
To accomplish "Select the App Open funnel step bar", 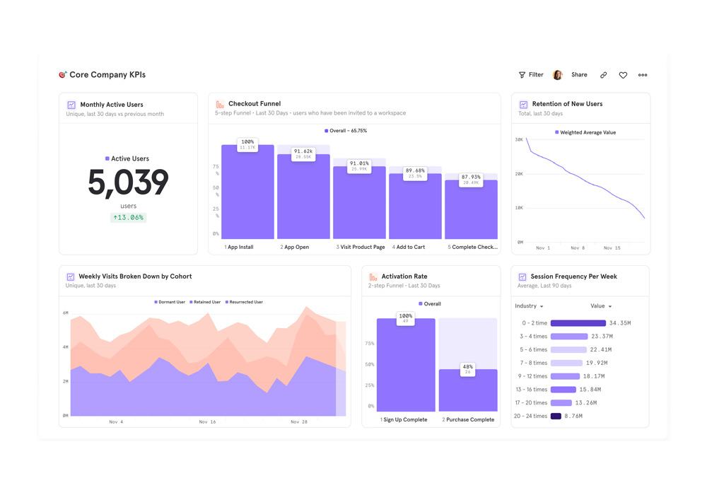I will point(303,198).
